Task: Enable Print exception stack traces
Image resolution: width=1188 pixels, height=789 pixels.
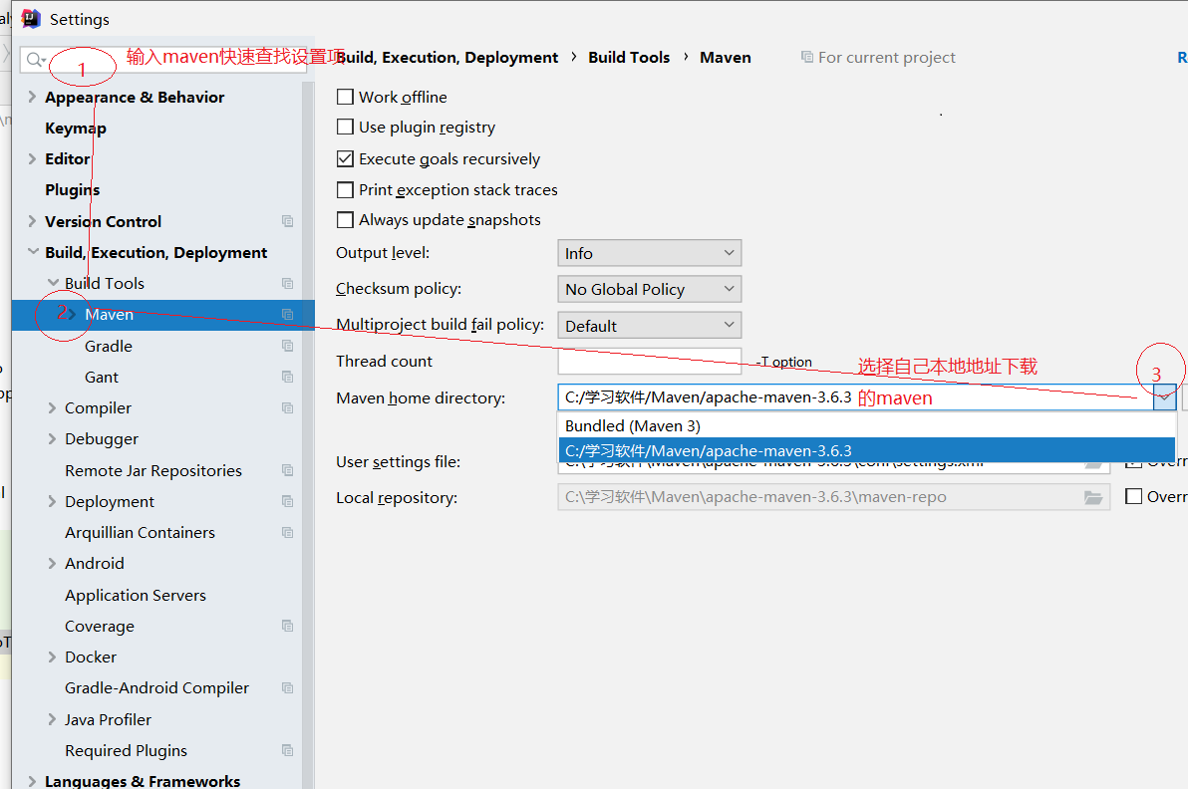Action: click(345, 190)
